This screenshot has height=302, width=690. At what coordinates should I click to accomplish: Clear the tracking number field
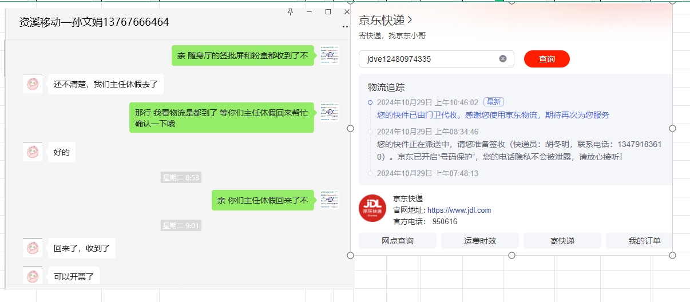[503, 58]
